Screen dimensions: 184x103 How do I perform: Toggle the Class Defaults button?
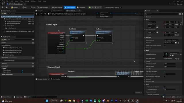(70, 7)
